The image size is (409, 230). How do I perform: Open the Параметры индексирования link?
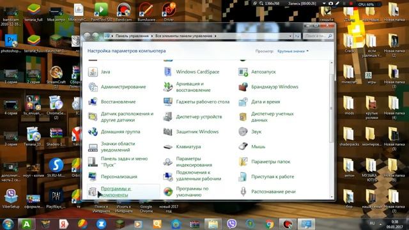coord(194,162)
